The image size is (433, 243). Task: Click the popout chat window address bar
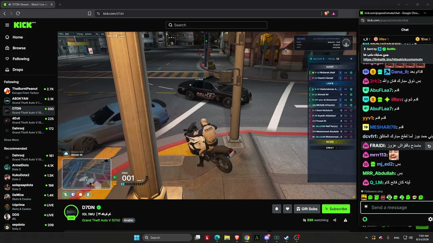click(x=396, y=20)
